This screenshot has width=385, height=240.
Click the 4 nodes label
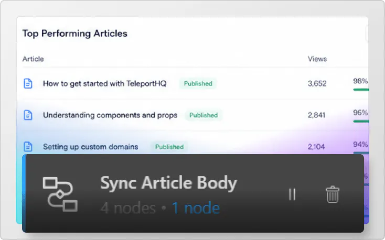point(128,208)
